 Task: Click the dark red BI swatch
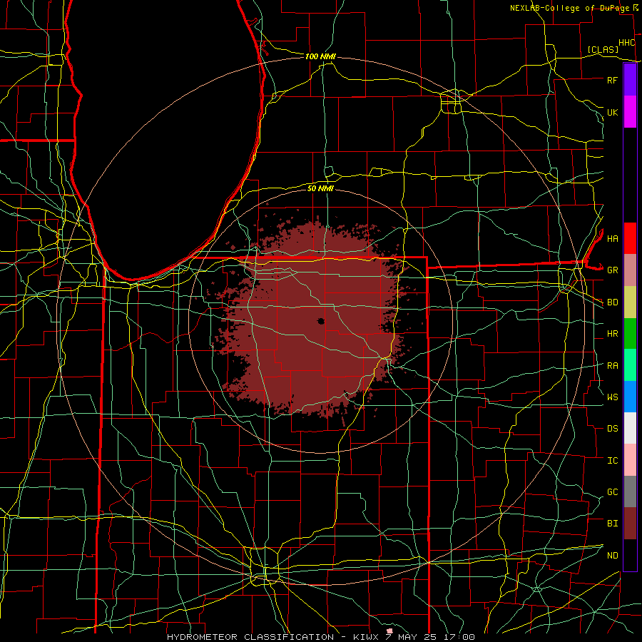click(x=630, y=524)
